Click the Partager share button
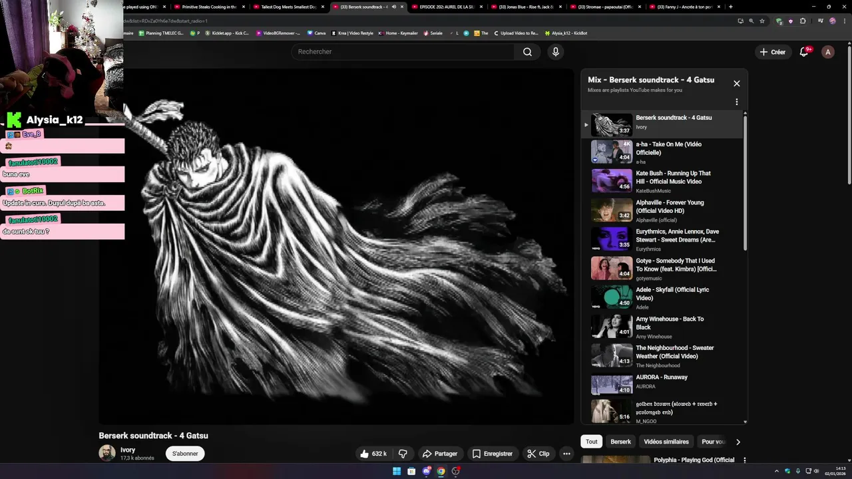The height and width of the screenshot is (479, 852). [x=440, y=454]
